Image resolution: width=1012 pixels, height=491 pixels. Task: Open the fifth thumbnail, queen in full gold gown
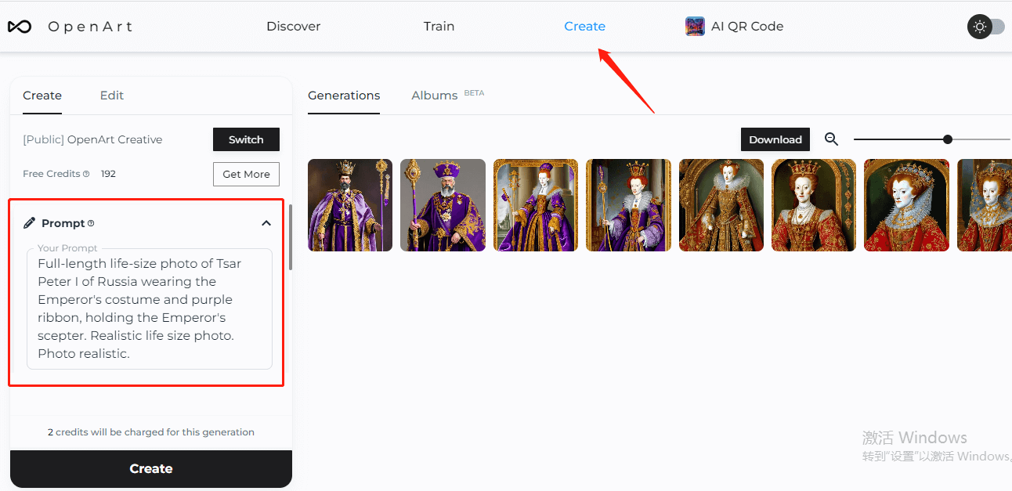(x=721, y=205)
